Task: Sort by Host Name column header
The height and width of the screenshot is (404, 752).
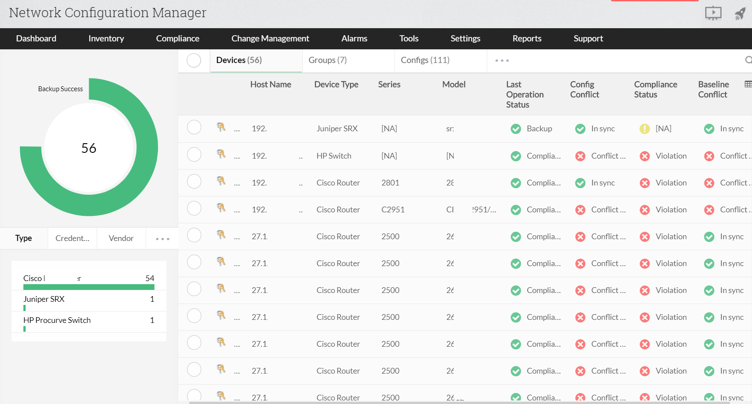Action: (x=271, y=85)
